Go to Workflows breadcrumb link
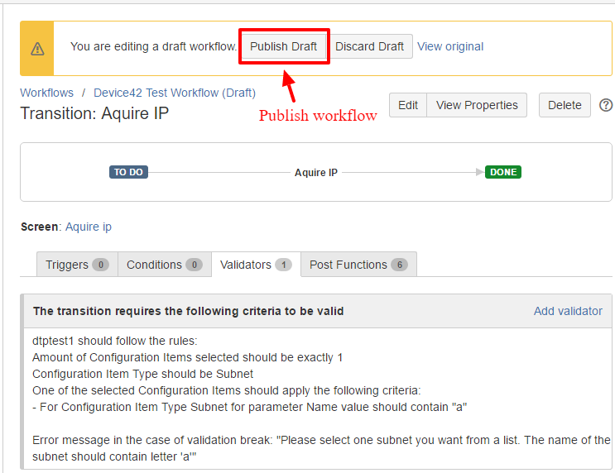615x473 pixels. pos(46,93)
